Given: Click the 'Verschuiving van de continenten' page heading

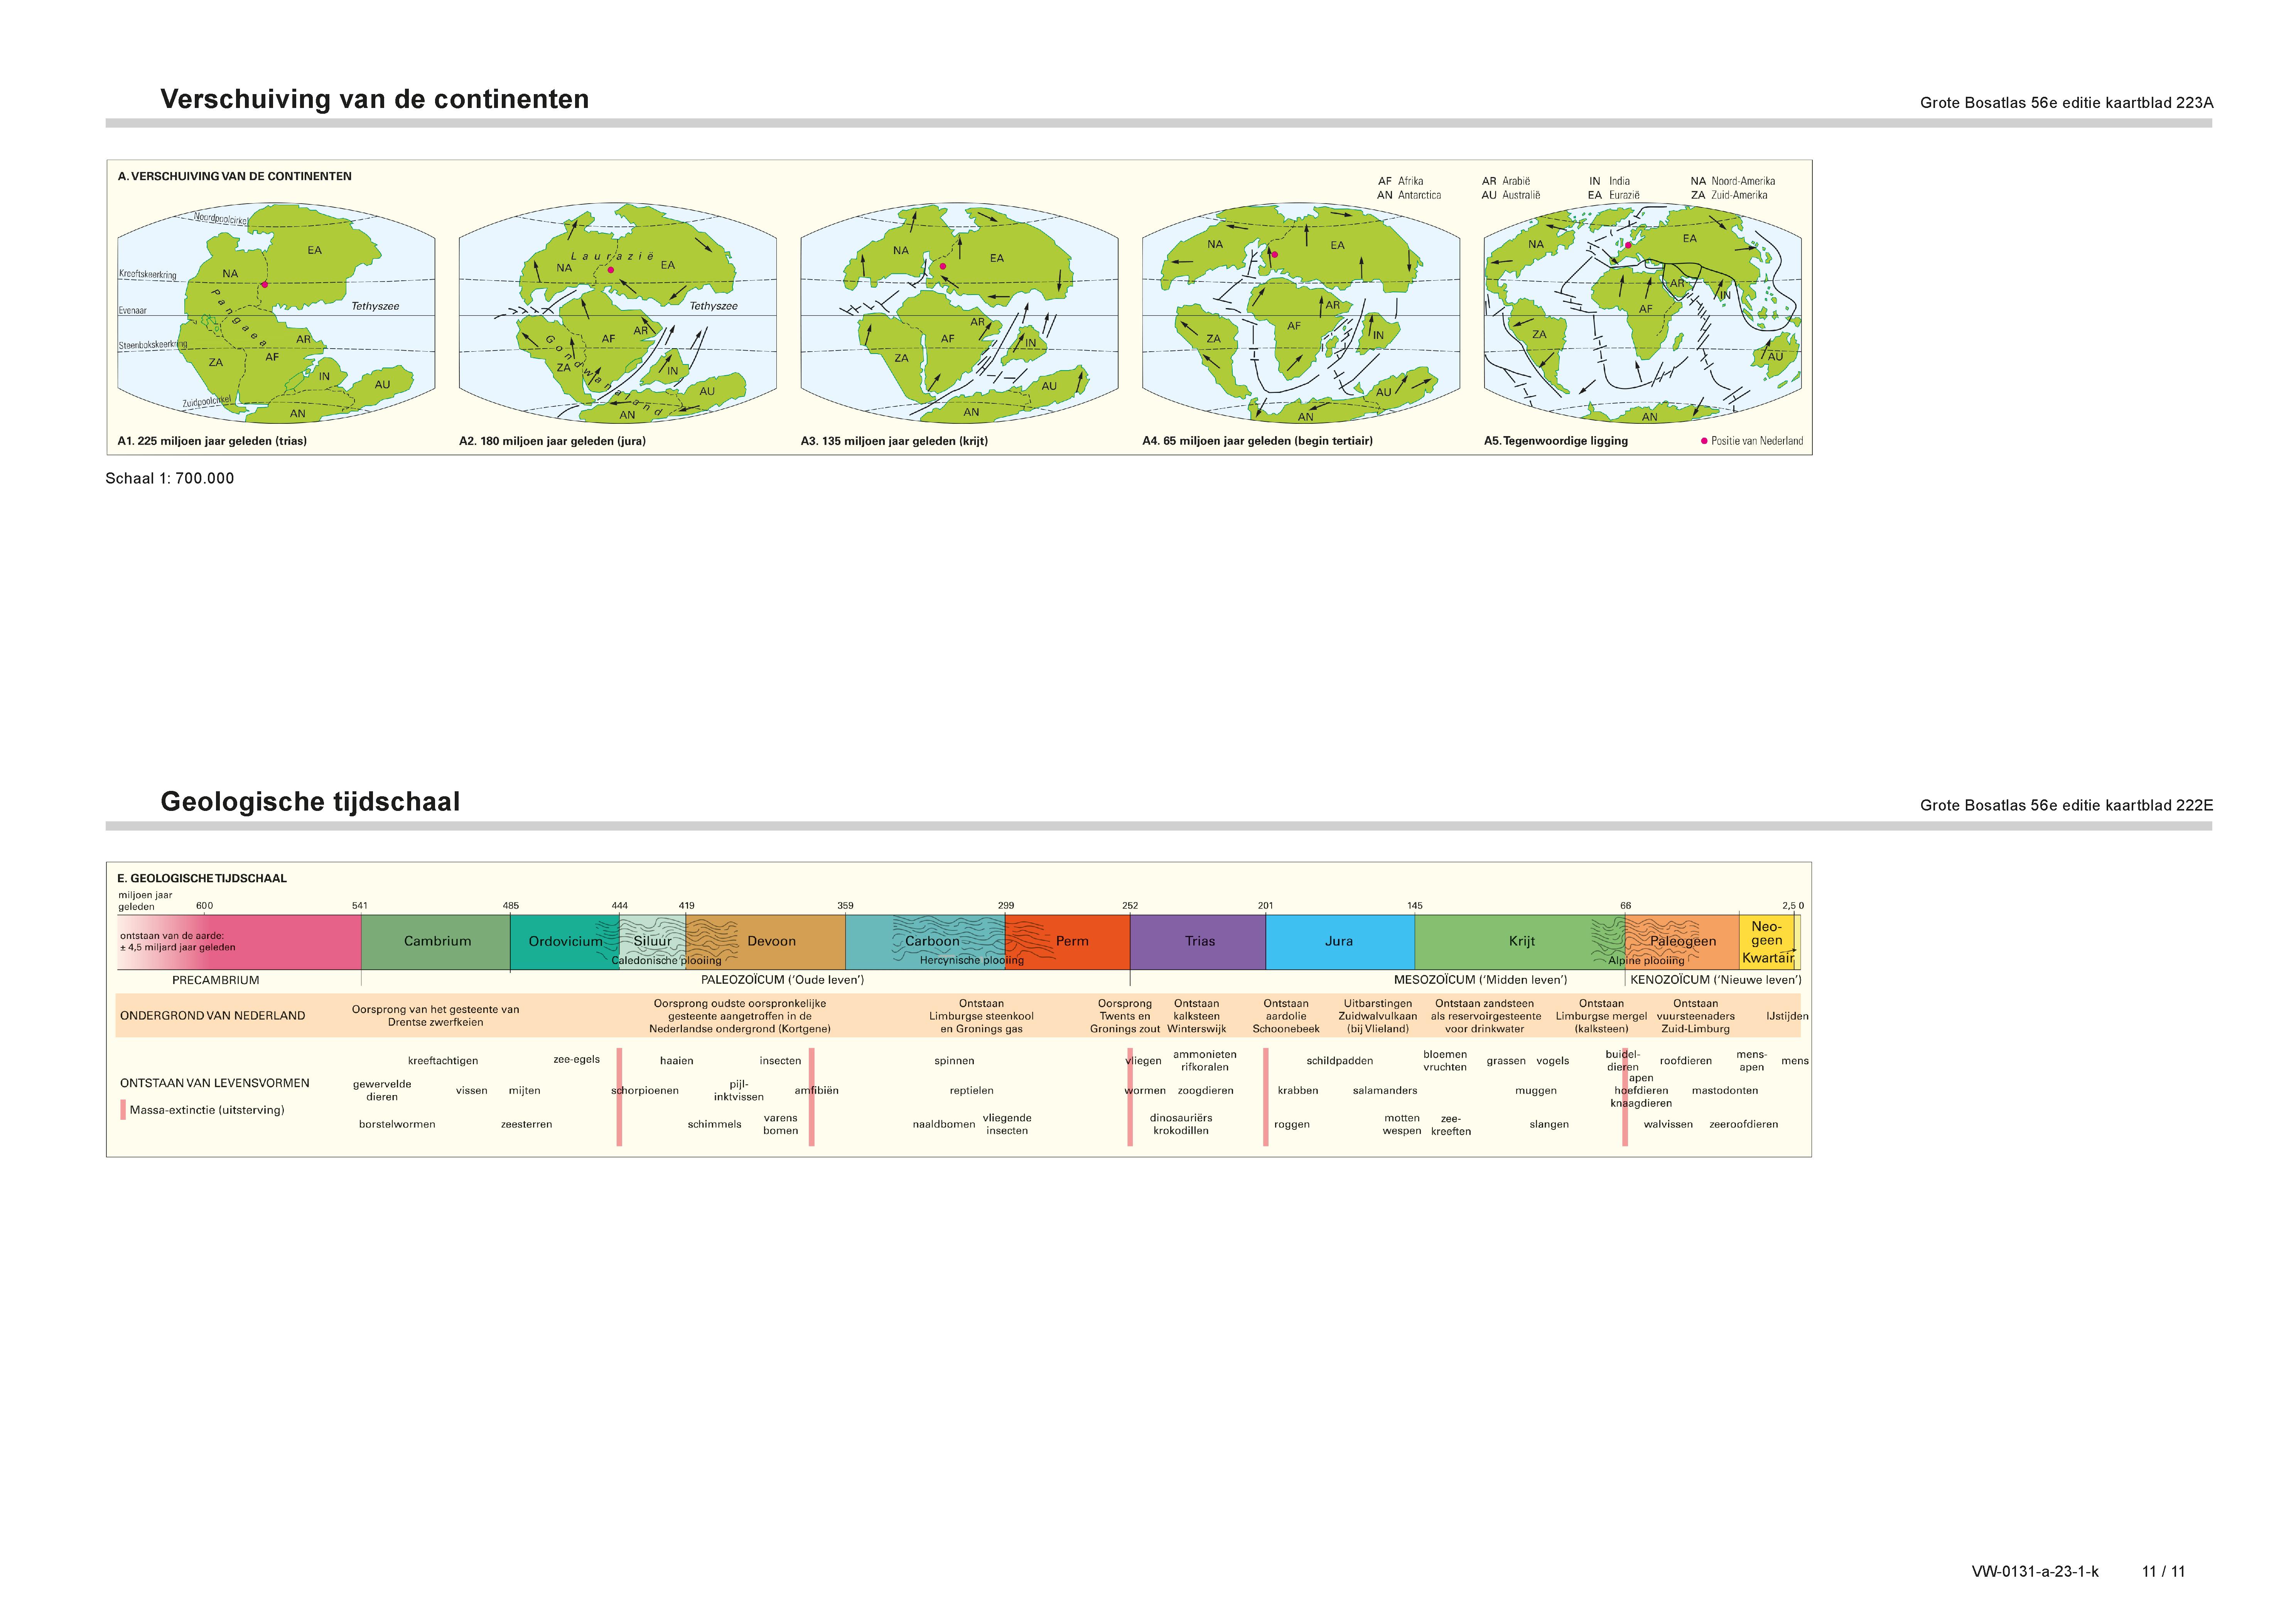Looking at the screenshot, I should (x=374, y=99).
